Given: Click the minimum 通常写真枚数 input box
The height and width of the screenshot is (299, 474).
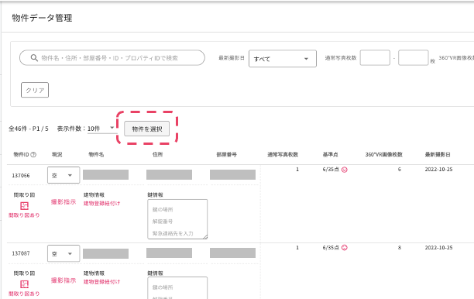Looking at the screenshot, I should [375, 58].
